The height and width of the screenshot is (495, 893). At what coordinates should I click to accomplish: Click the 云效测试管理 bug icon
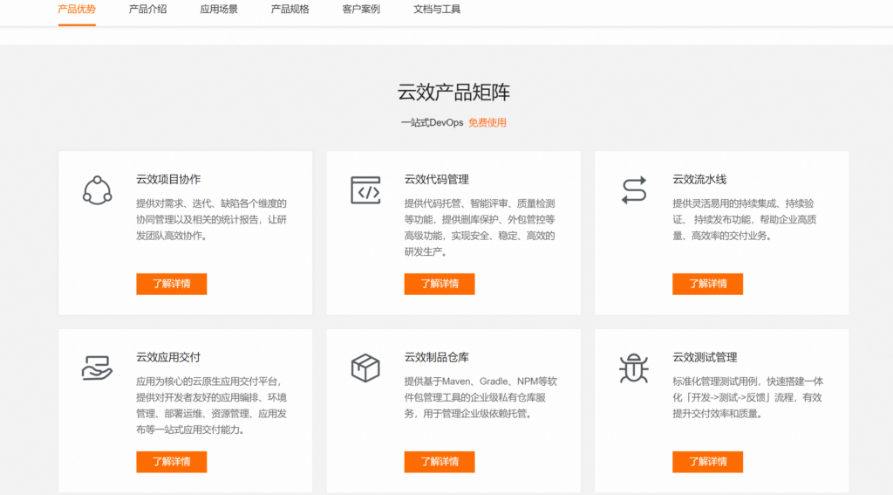pos(634,368)
